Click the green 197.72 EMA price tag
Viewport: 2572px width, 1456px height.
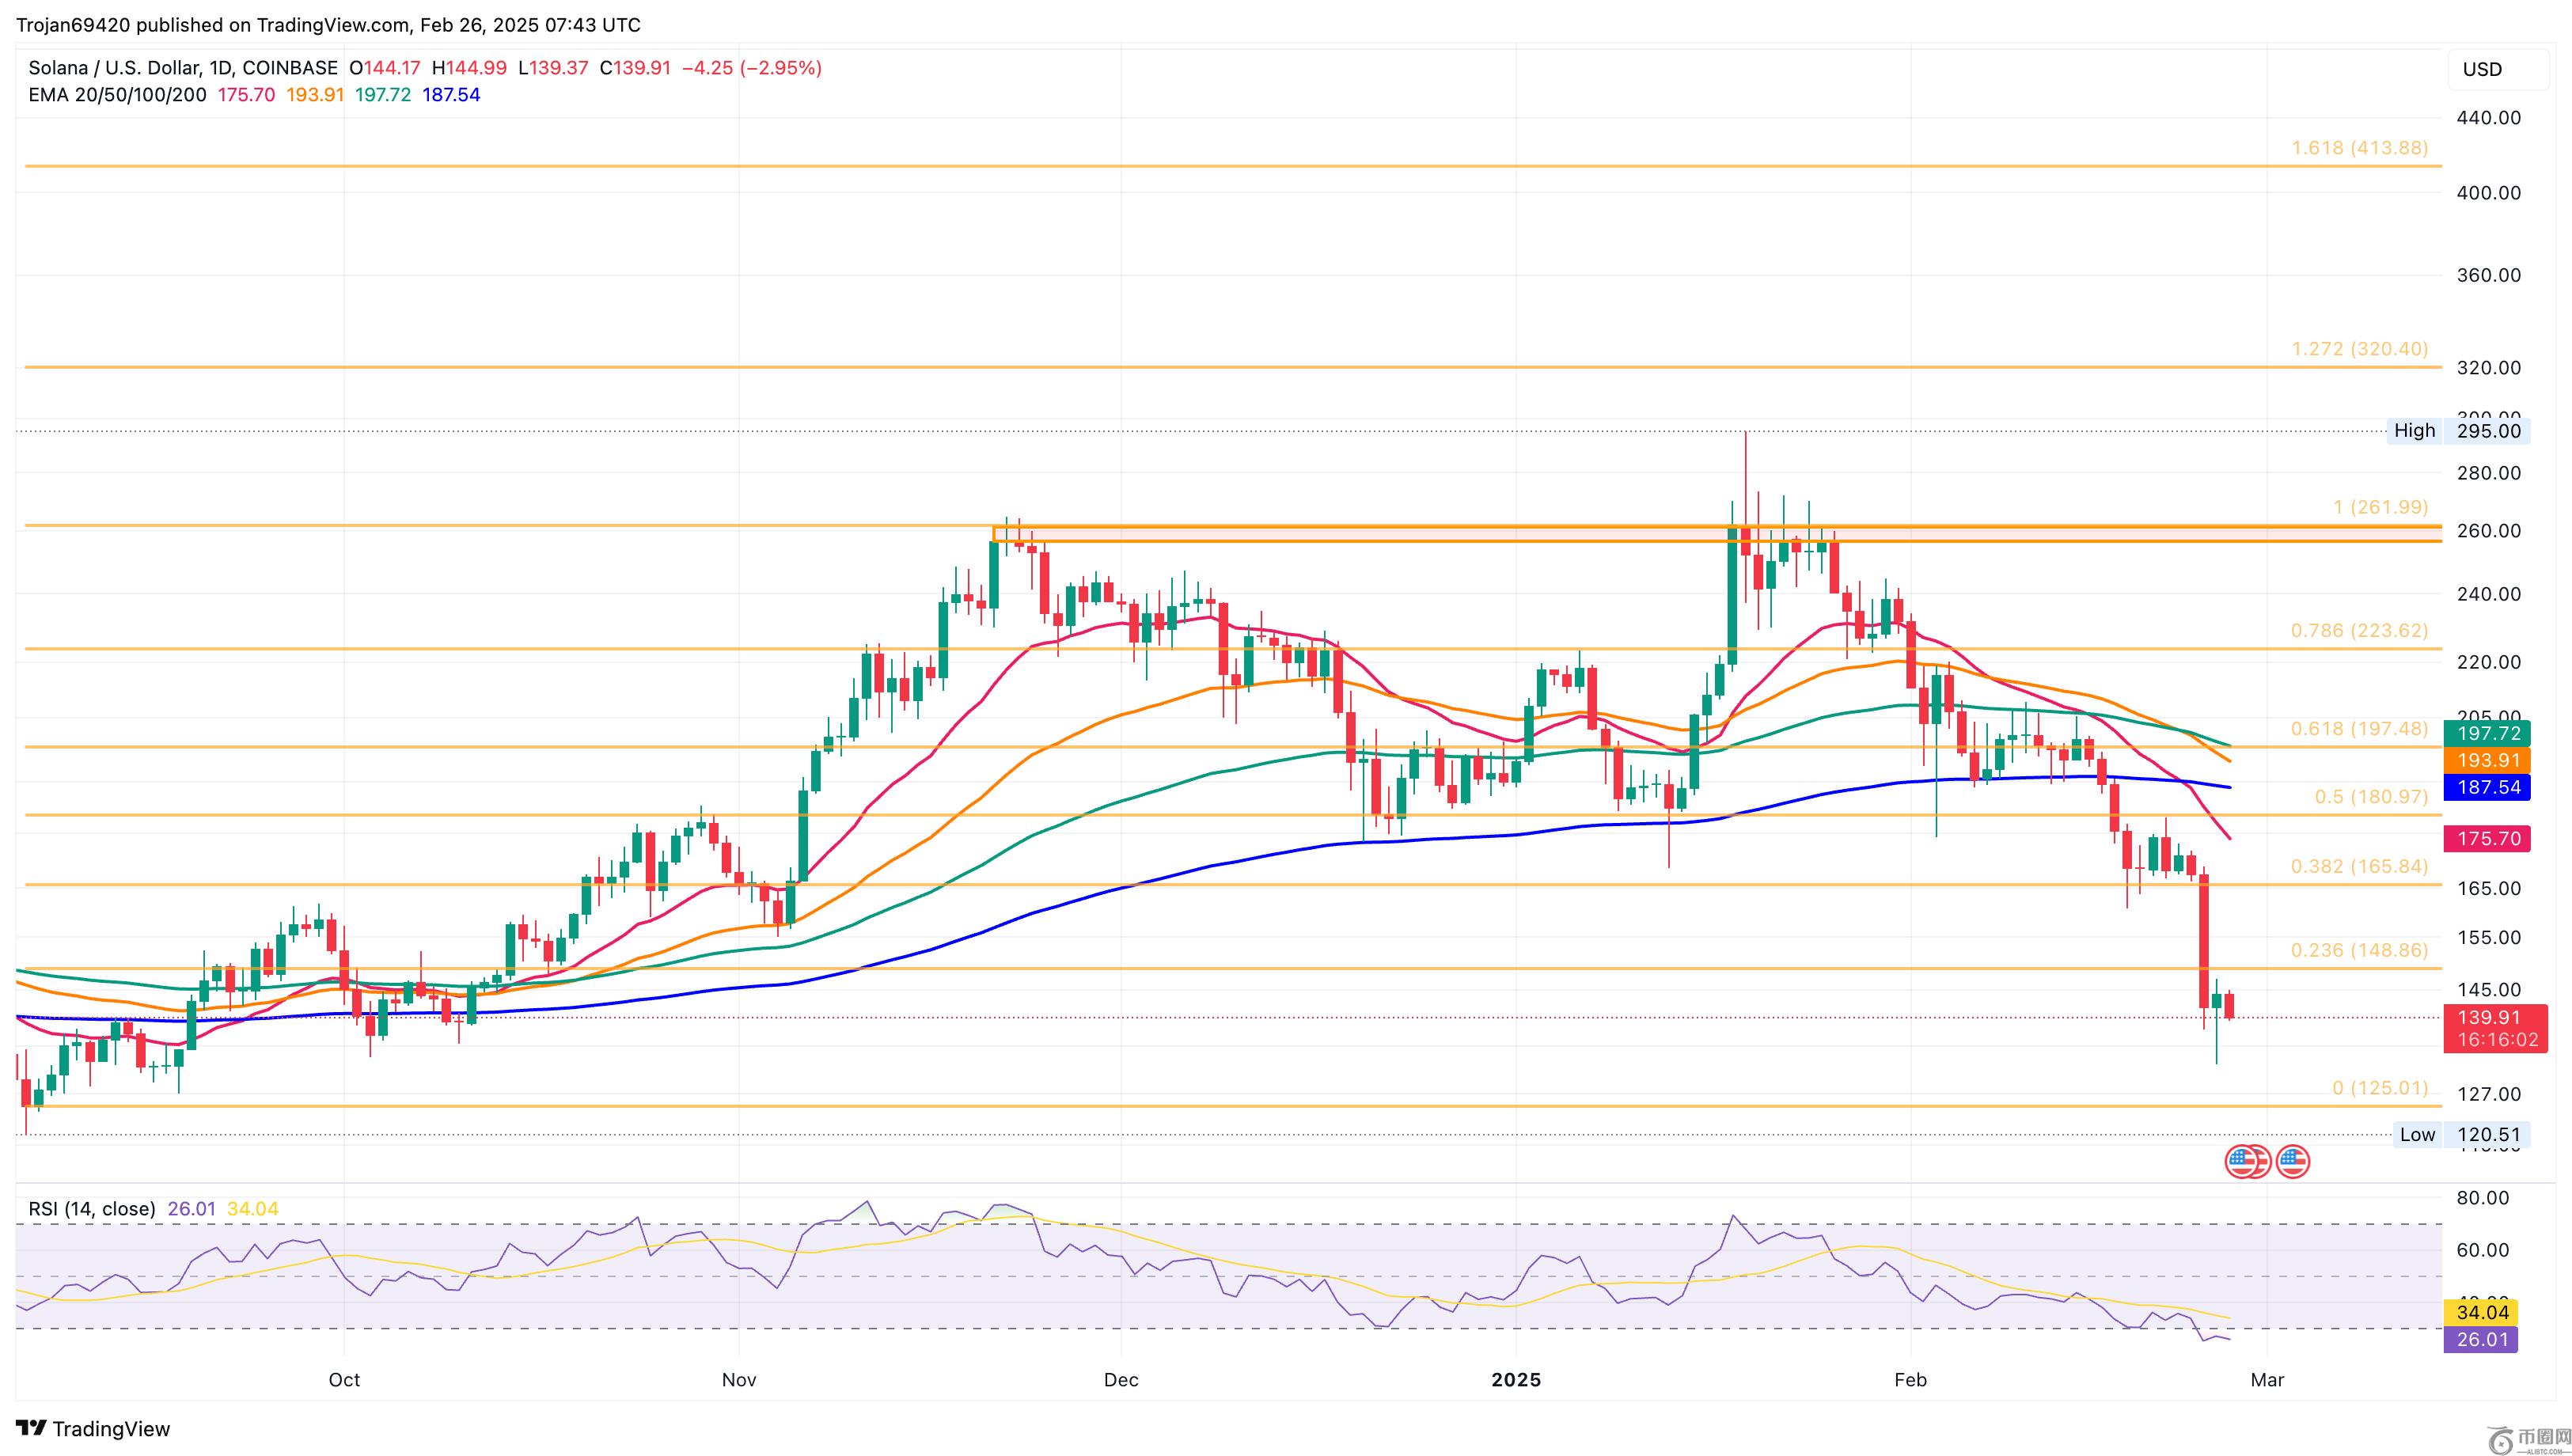click(x=2487, y=733)
